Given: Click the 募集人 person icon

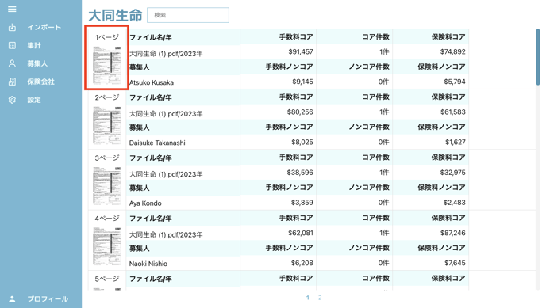Looking at the screenshot, I should click(x=12, y=63).
